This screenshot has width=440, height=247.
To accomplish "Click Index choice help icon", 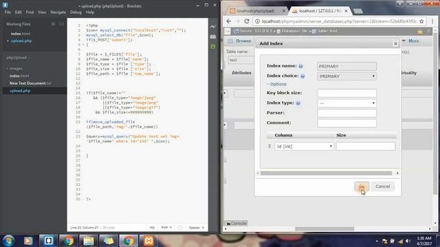I will point(302,76).
